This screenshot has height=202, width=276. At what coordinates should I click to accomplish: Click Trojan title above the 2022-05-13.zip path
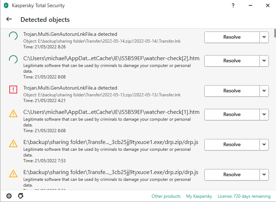click(70, 88)
